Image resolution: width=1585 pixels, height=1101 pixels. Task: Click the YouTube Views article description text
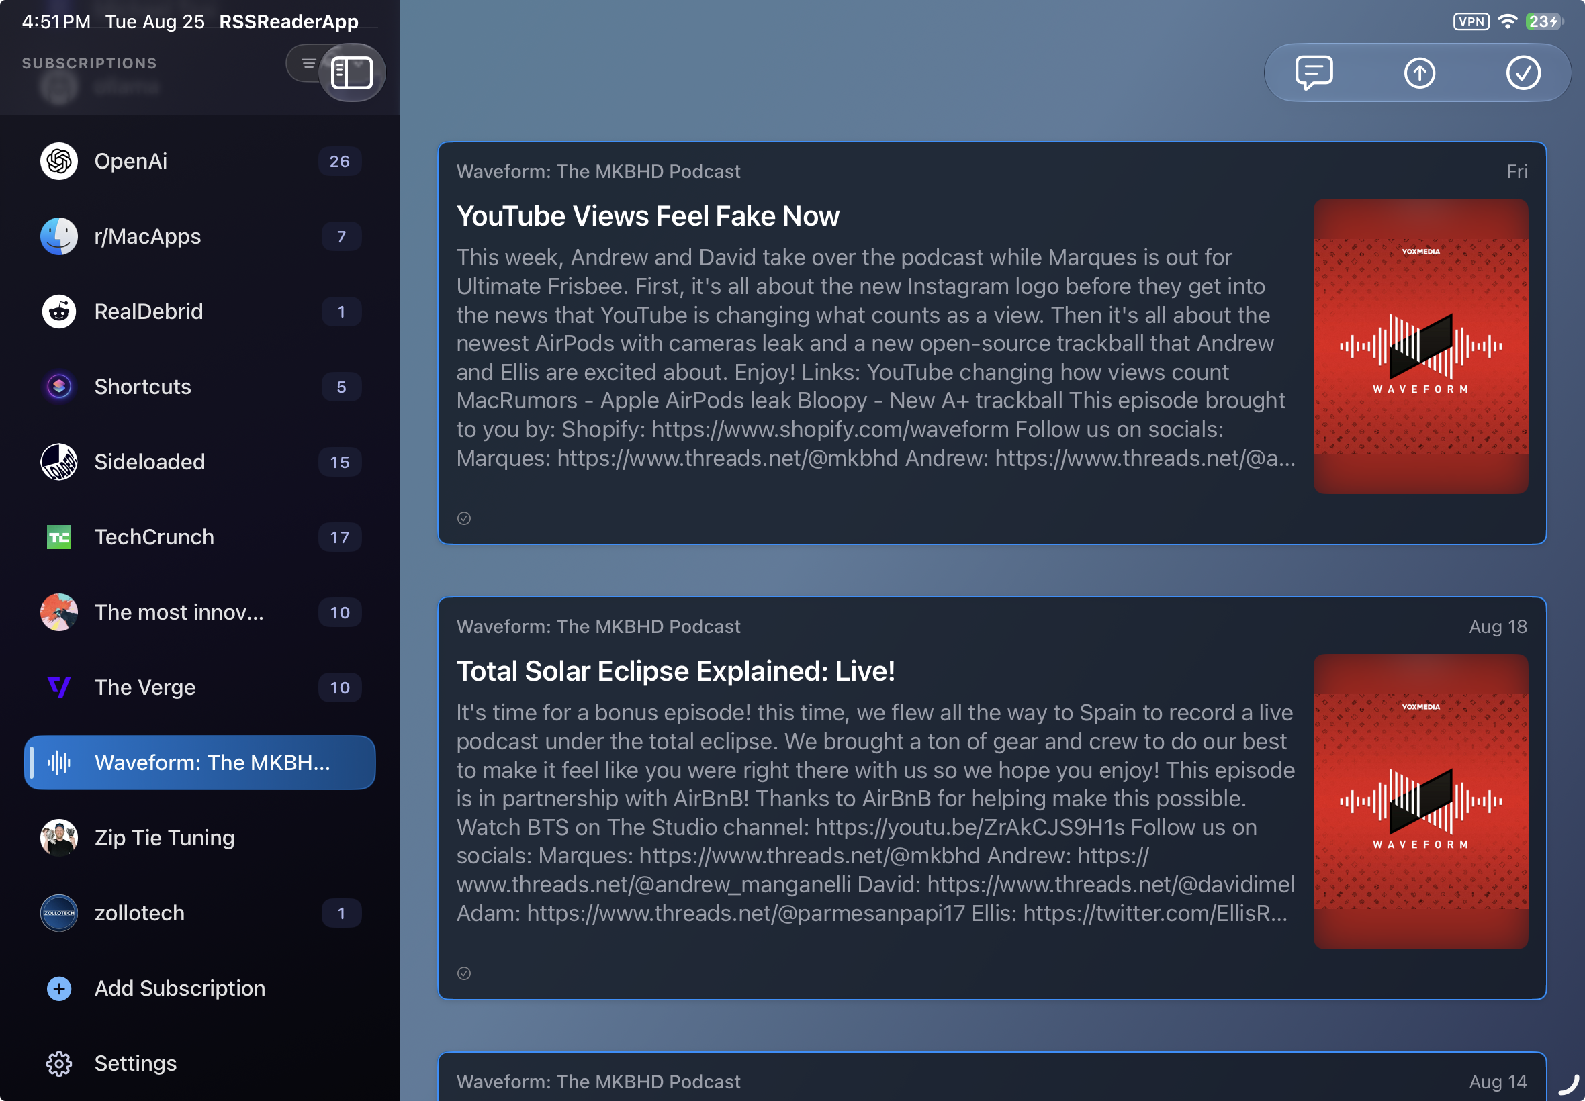tap(875, 358)
